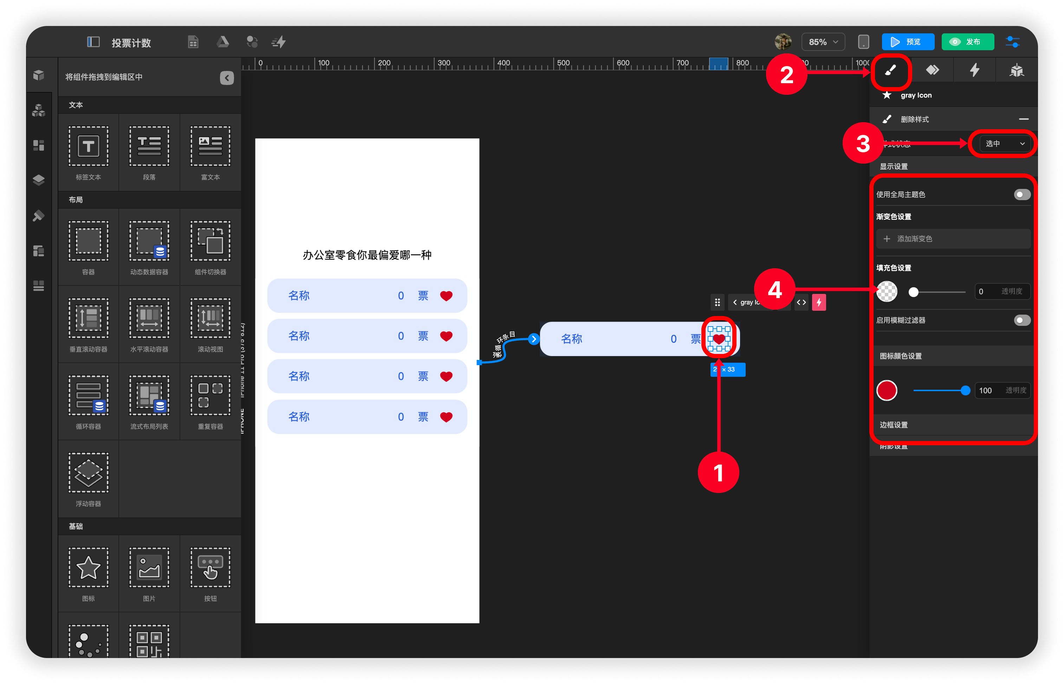Select the stacked cubes icon in left rail
This screenshot has width=1064, height=684.
[x=39, y=110]
